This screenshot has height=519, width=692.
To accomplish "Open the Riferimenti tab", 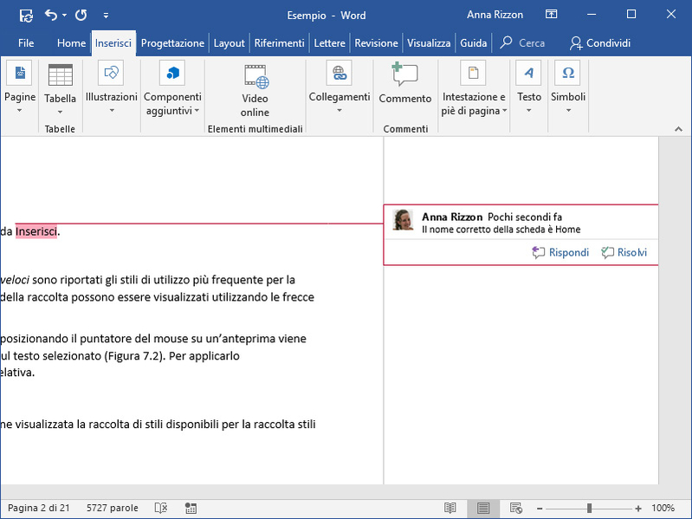I will pyautogui.click(x=280, y=43).
